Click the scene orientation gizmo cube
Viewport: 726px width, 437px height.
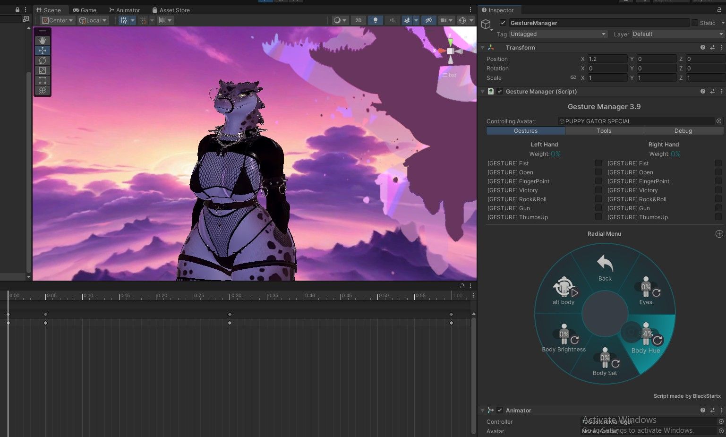(x=450, y=51)
